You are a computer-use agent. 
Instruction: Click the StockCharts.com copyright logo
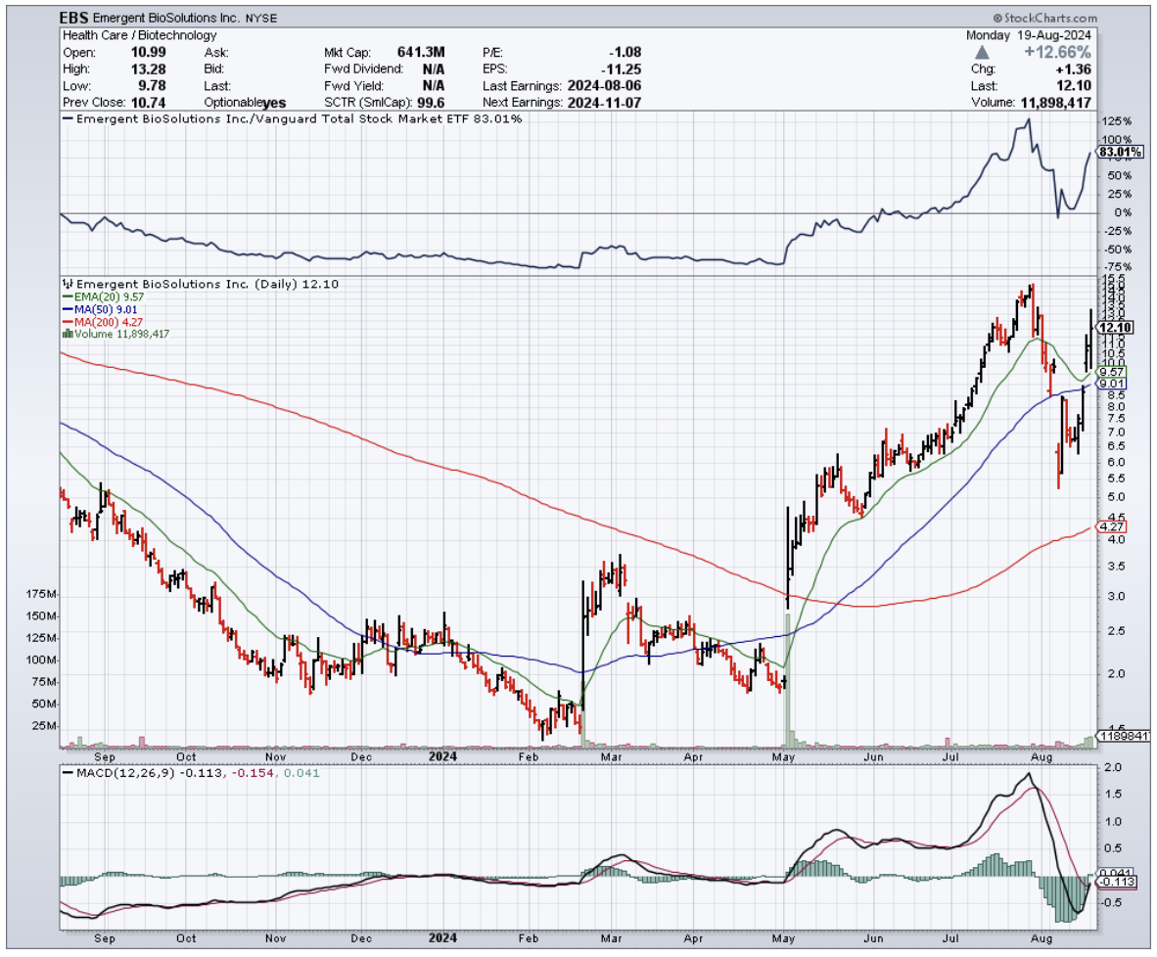click(x=1044, y=18)
